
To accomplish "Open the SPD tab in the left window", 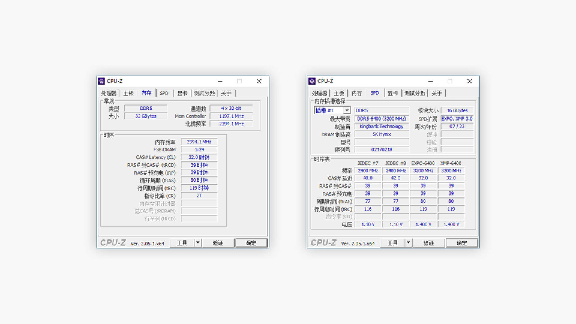I will click(x=164, y=93).
